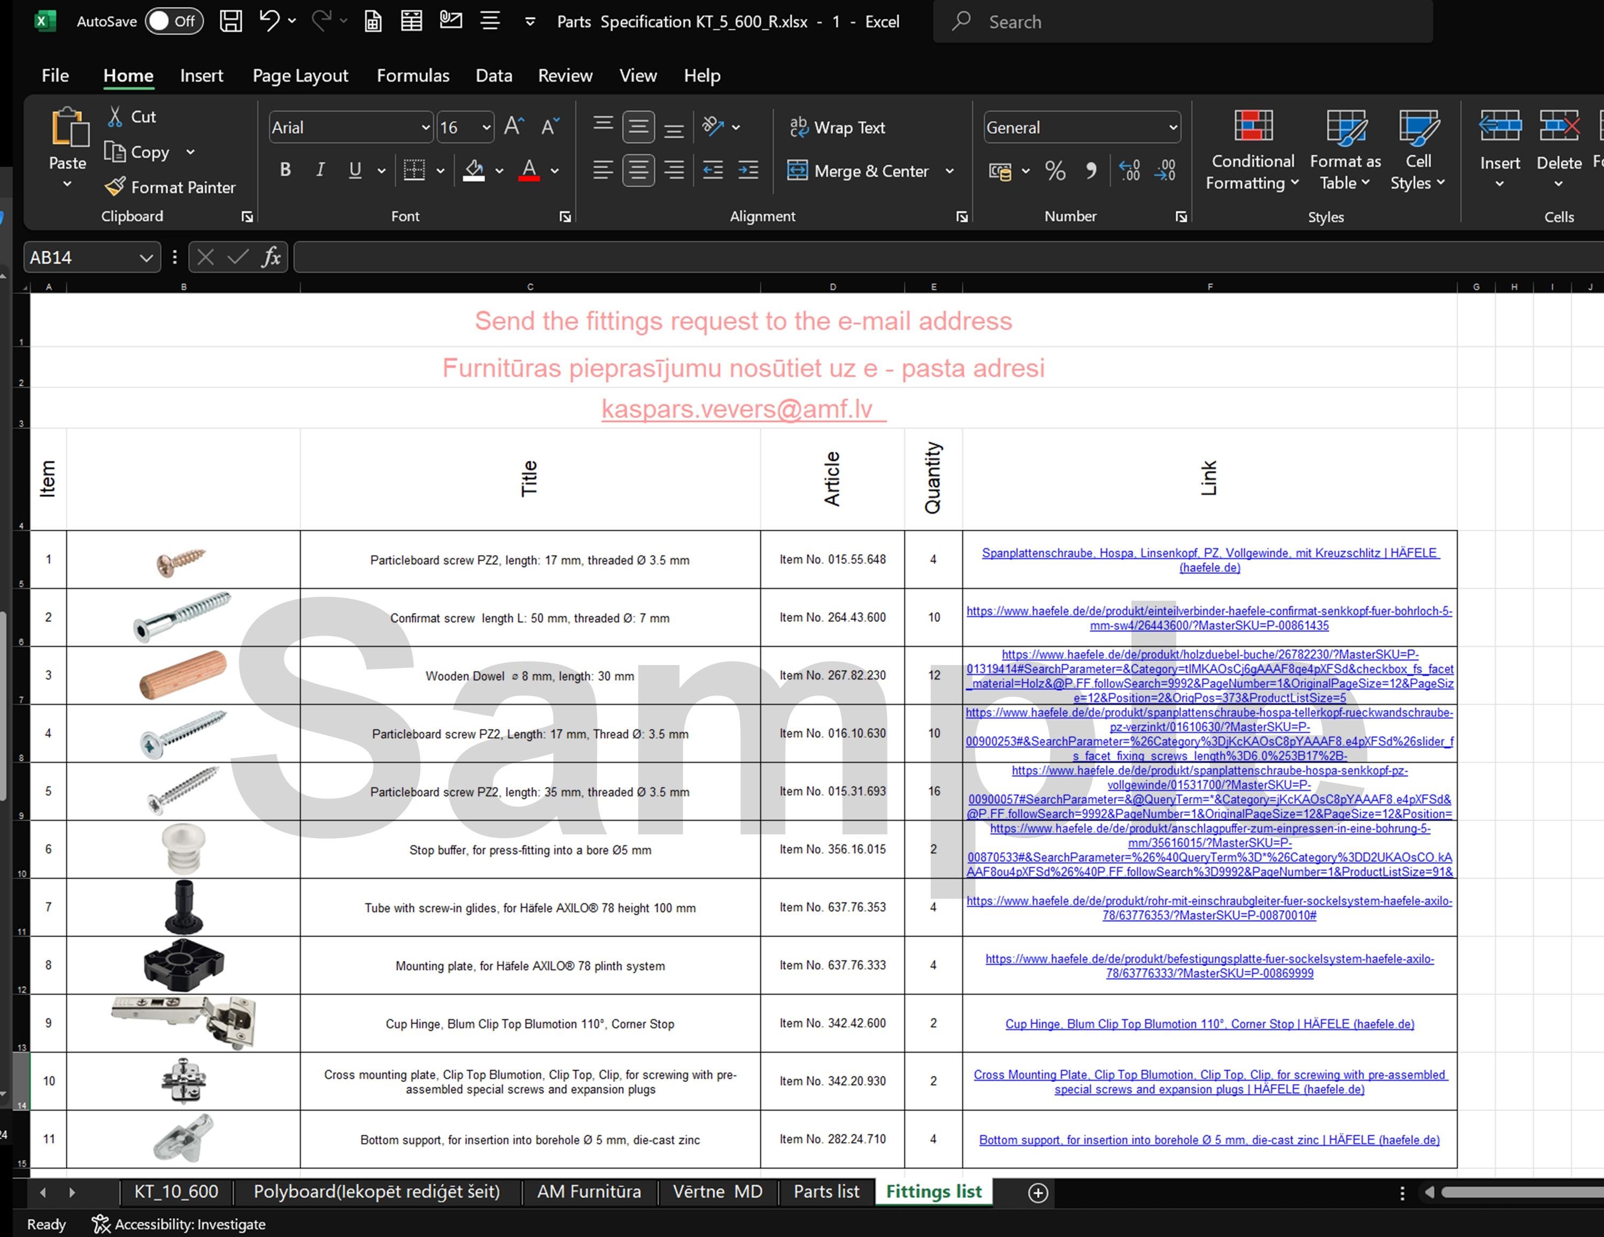Open the Cup Hinge Blum Clip Top HÄFELE link
The image size is (1604, 1237).
[1209, 1023]
